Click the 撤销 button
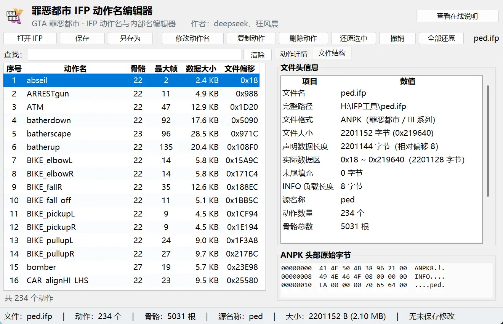503x324 pixels. click(397, 38)
